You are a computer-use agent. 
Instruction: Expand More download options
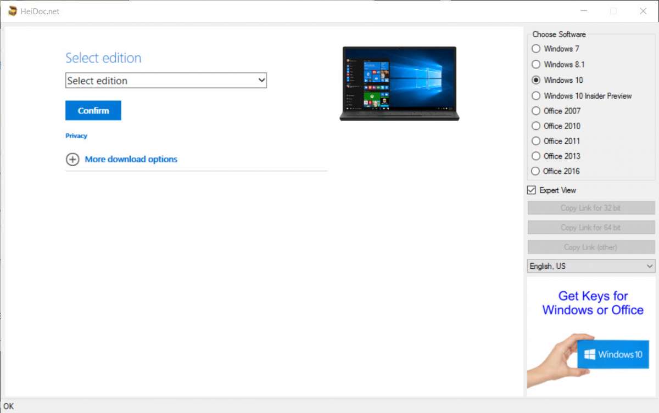131,160
